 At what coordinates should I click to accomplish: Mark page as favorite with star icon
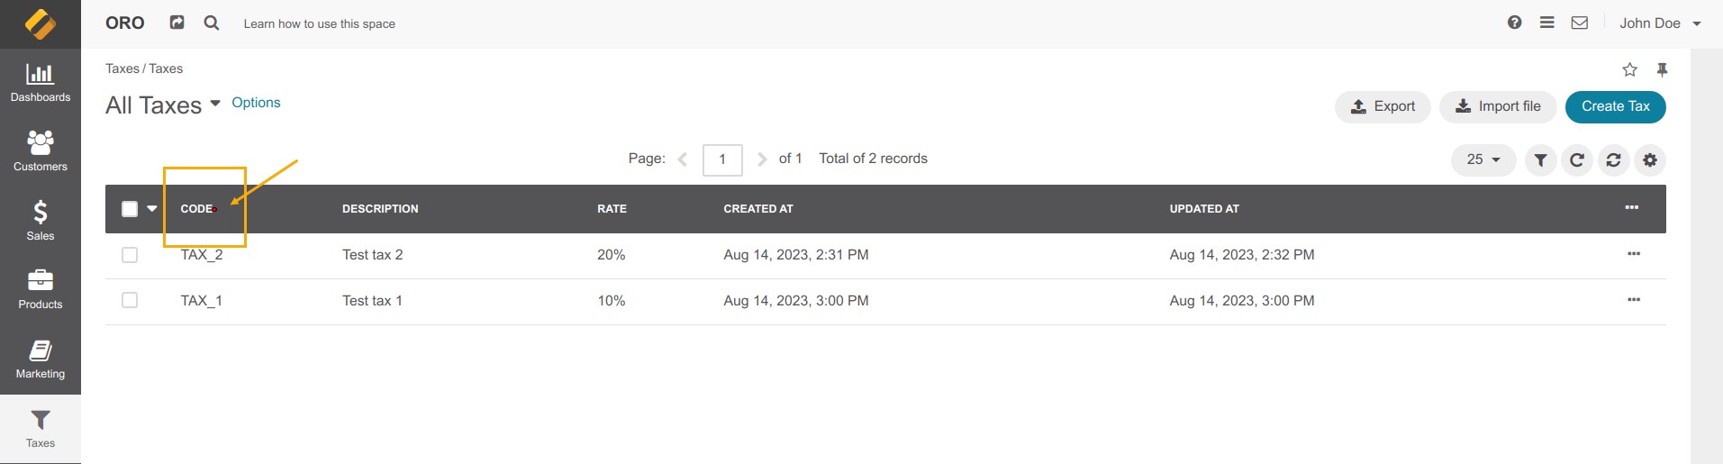pos(1629,69)
